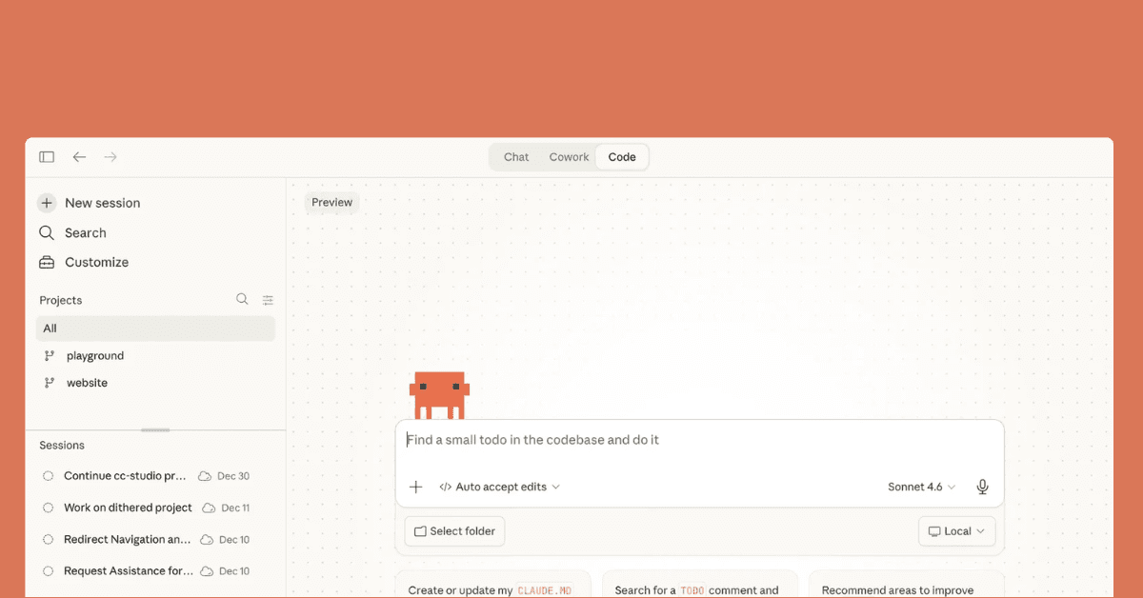Screen dimensions: 1143x598
Task: Click the Preview button
Action: (x=331, y=202)
